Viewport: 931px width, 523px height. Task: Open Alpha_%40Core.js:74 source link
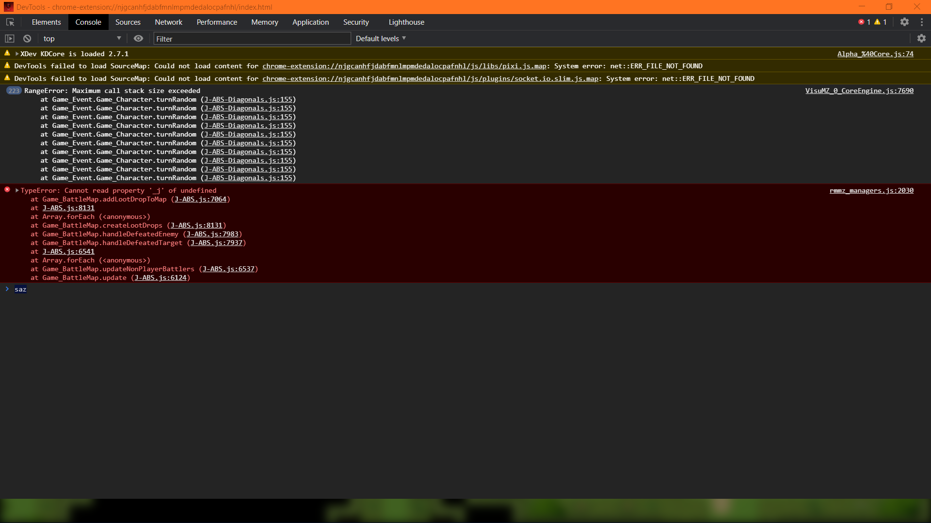click(875, 54)
